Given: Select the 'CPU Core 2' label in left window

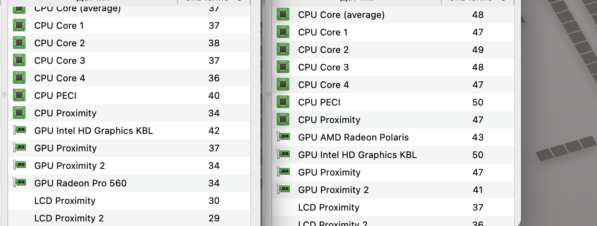Looking at the screenshot, I should coord(60,43).
